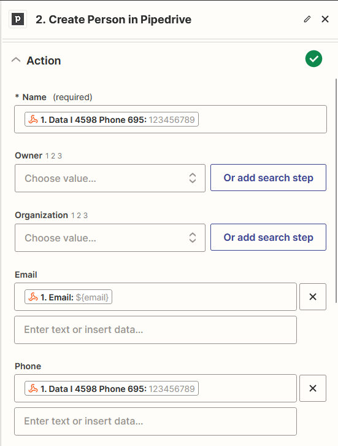Select the Phone webhook data pill
Viewport: 338px width, 446px height.
(112, 388)
